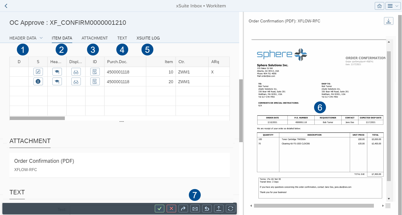This screenshot has width=402, height=215.
Task: Approve the workitem with the green checkmark
Action: coord(160,208)
